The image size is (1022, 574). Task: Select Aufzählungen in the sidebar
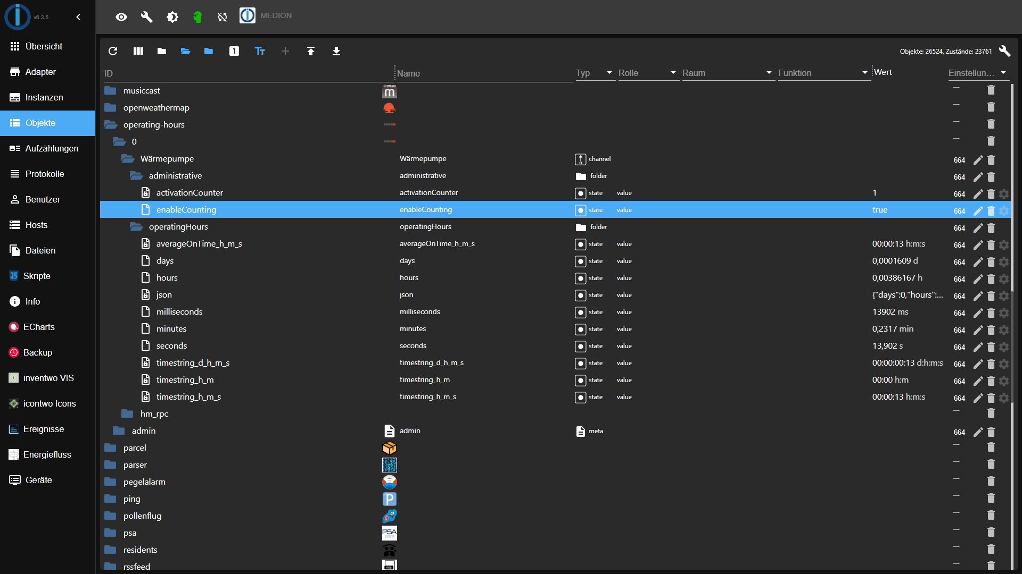pyautogui.click(x=48, y=148)
